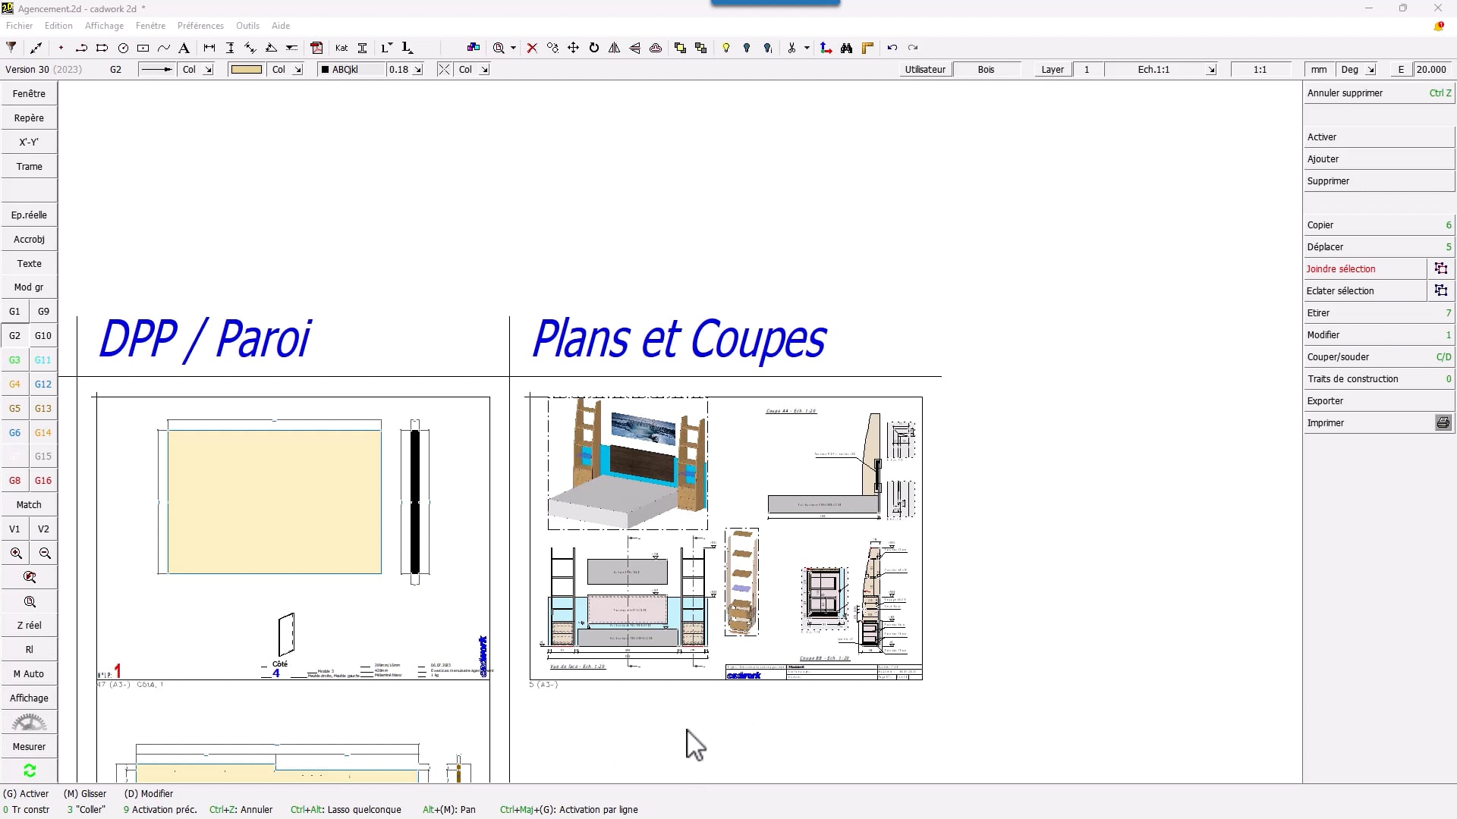Click the beige fill color swatch
This screenshot has width=1457, height=819.
[246, 69]
